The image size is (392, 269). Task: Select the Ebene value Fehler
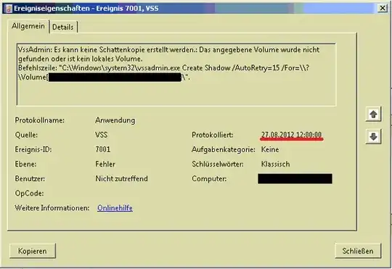click(x=105, y=164)
